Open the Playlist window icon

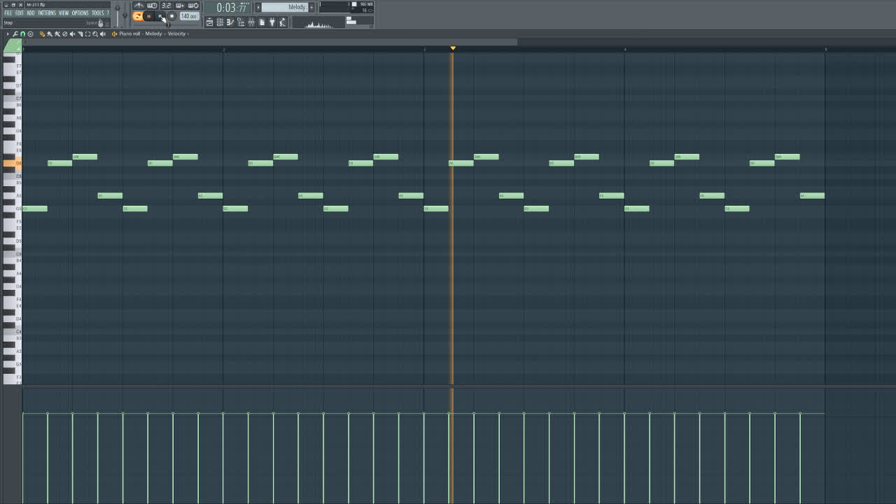(x=209, y=22)
